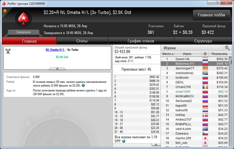Screen dimensions: 234x149
Task: Click the PokerStars spade logo
Action: pos(24,18)
